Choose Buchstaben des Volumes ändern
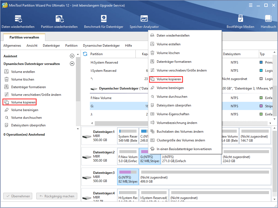Screen dimensions: 278x208 (185, 132)
